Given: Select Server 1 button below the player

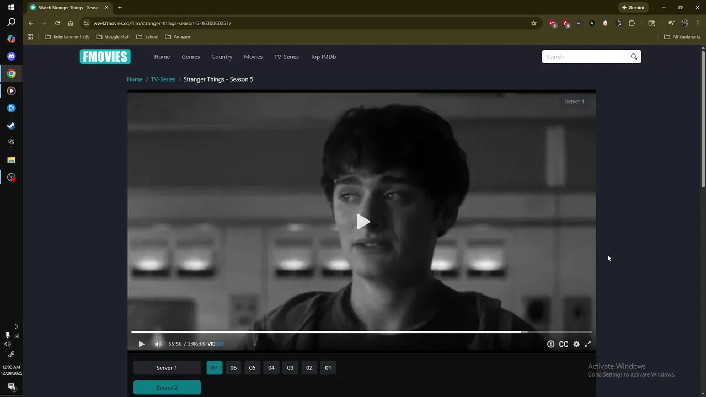Looking at the screenshot, I should [x=167, y=368].
